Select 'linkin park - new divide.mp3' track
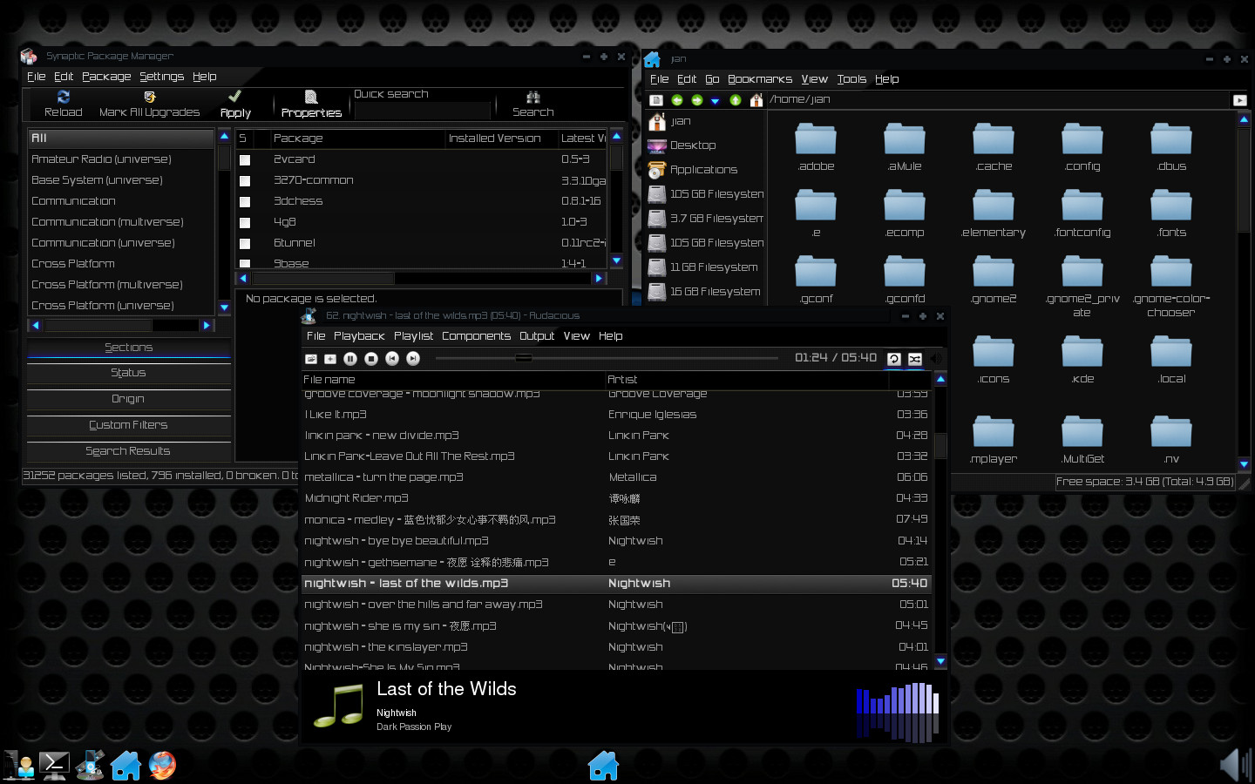 [x=615, y=436]
